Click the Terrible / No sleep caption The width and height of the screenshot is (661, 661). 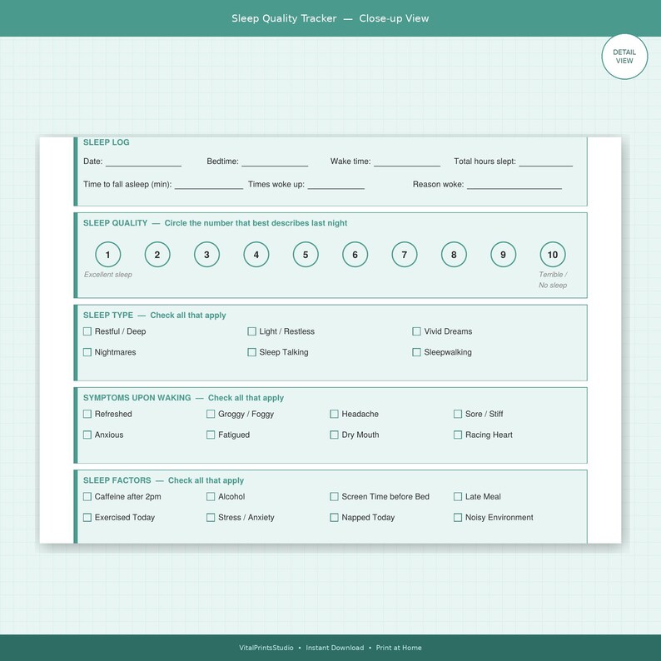tap(553, 280)
